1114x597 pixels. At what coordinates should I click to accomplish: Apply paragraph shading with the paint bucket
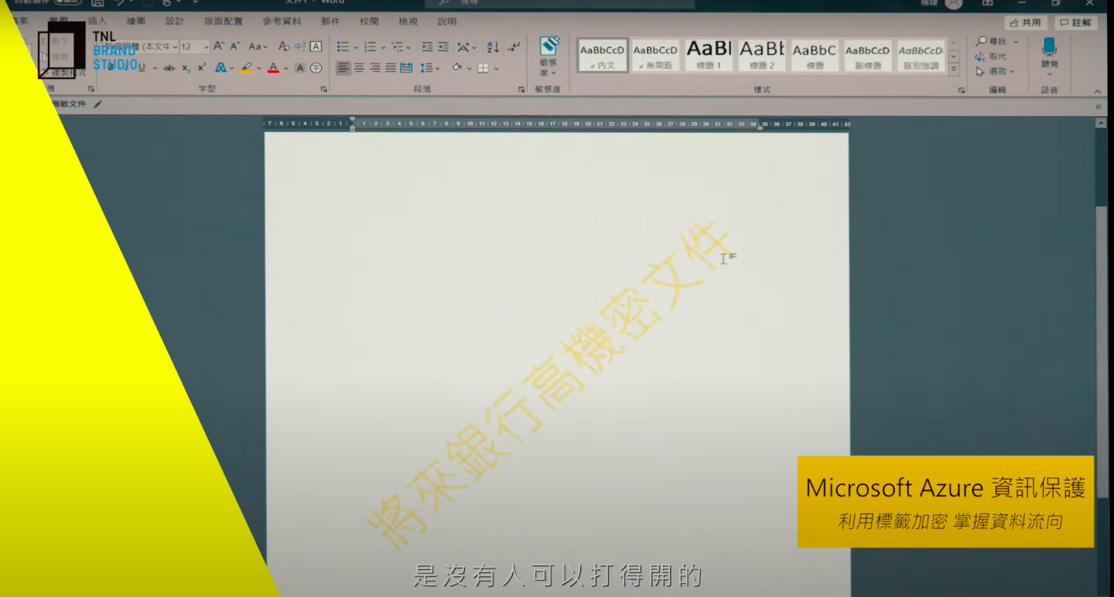click(x=456, y=68)
